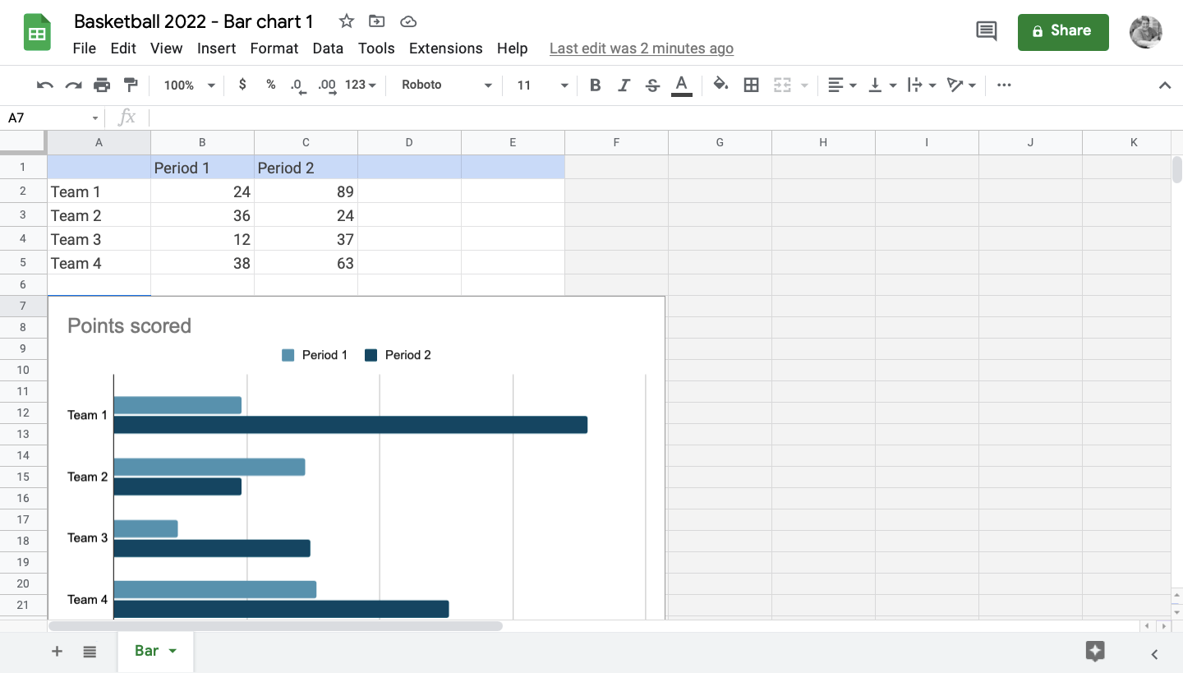This screenshot has height=673, width=1183.
Task: Click the Paint format tool
Action: point(131,85)
